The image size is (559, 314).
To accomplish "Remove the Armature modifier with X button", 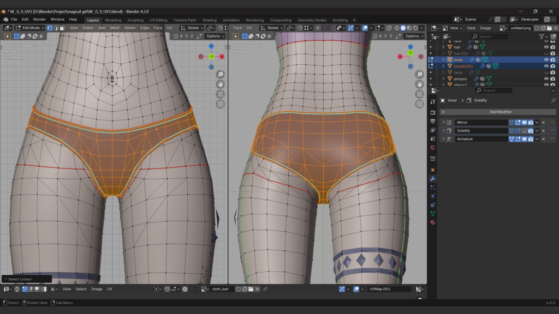I will 543,139.
